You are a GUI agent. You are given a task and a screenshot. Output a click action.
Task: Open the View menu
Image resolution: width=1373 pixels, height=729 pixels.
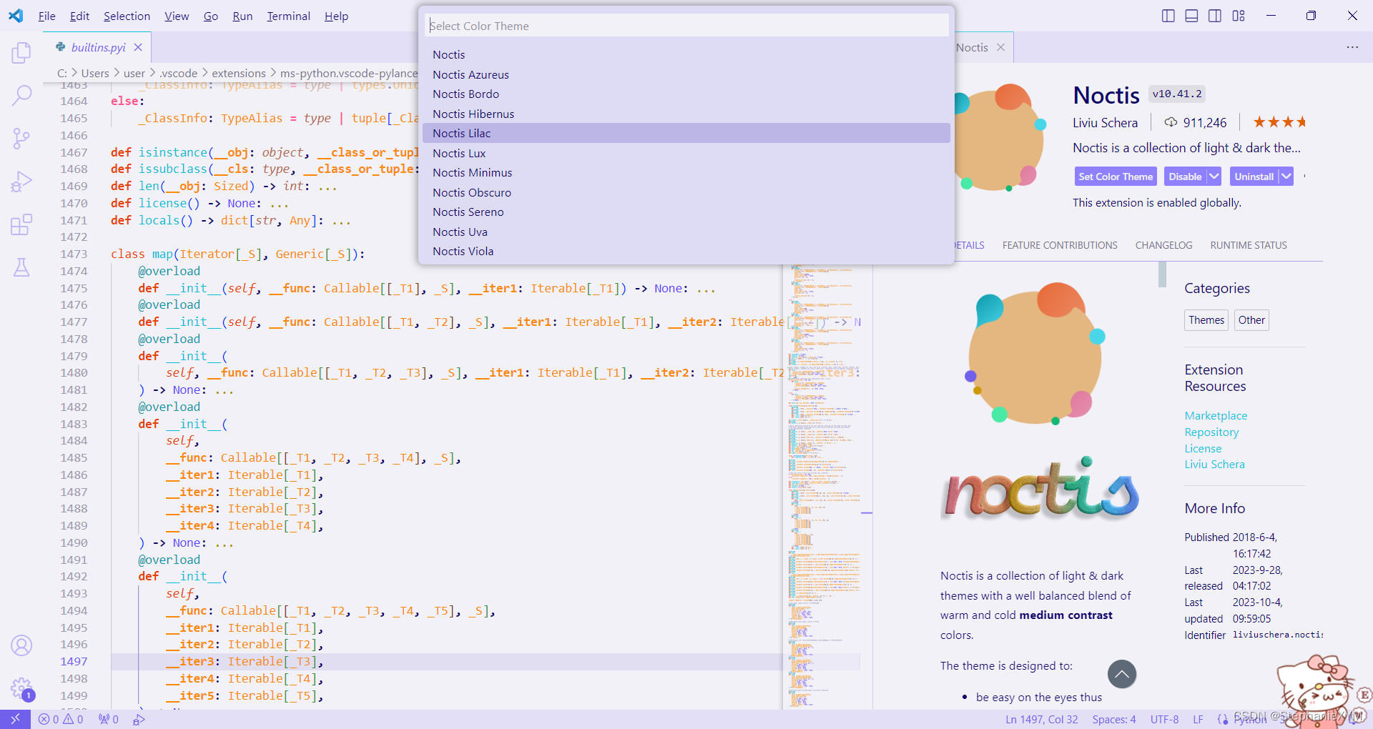point(177,16)
